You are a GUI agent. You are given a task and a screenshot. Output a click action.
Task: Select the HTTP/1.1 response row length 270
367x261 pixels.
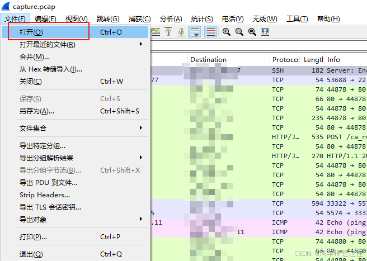258,156
